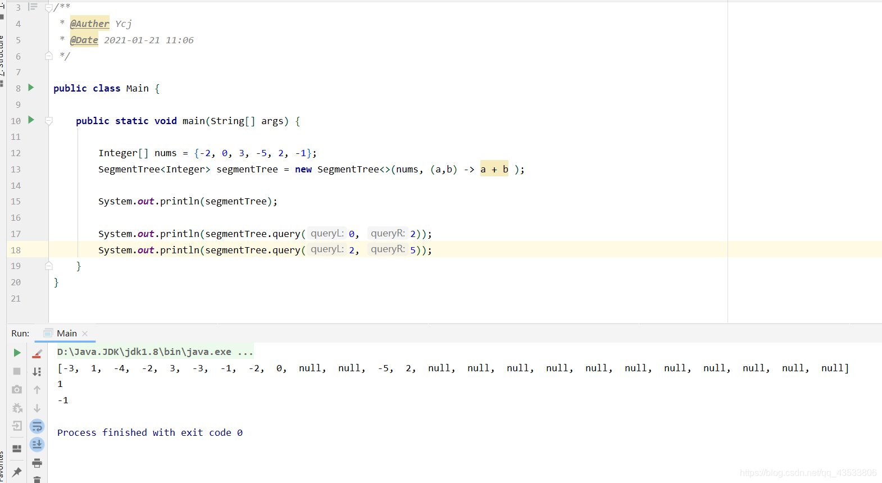This screenshot has height=483, width=882.
Task: Click the red pencil edit-console icon
Action: (37, 353)
